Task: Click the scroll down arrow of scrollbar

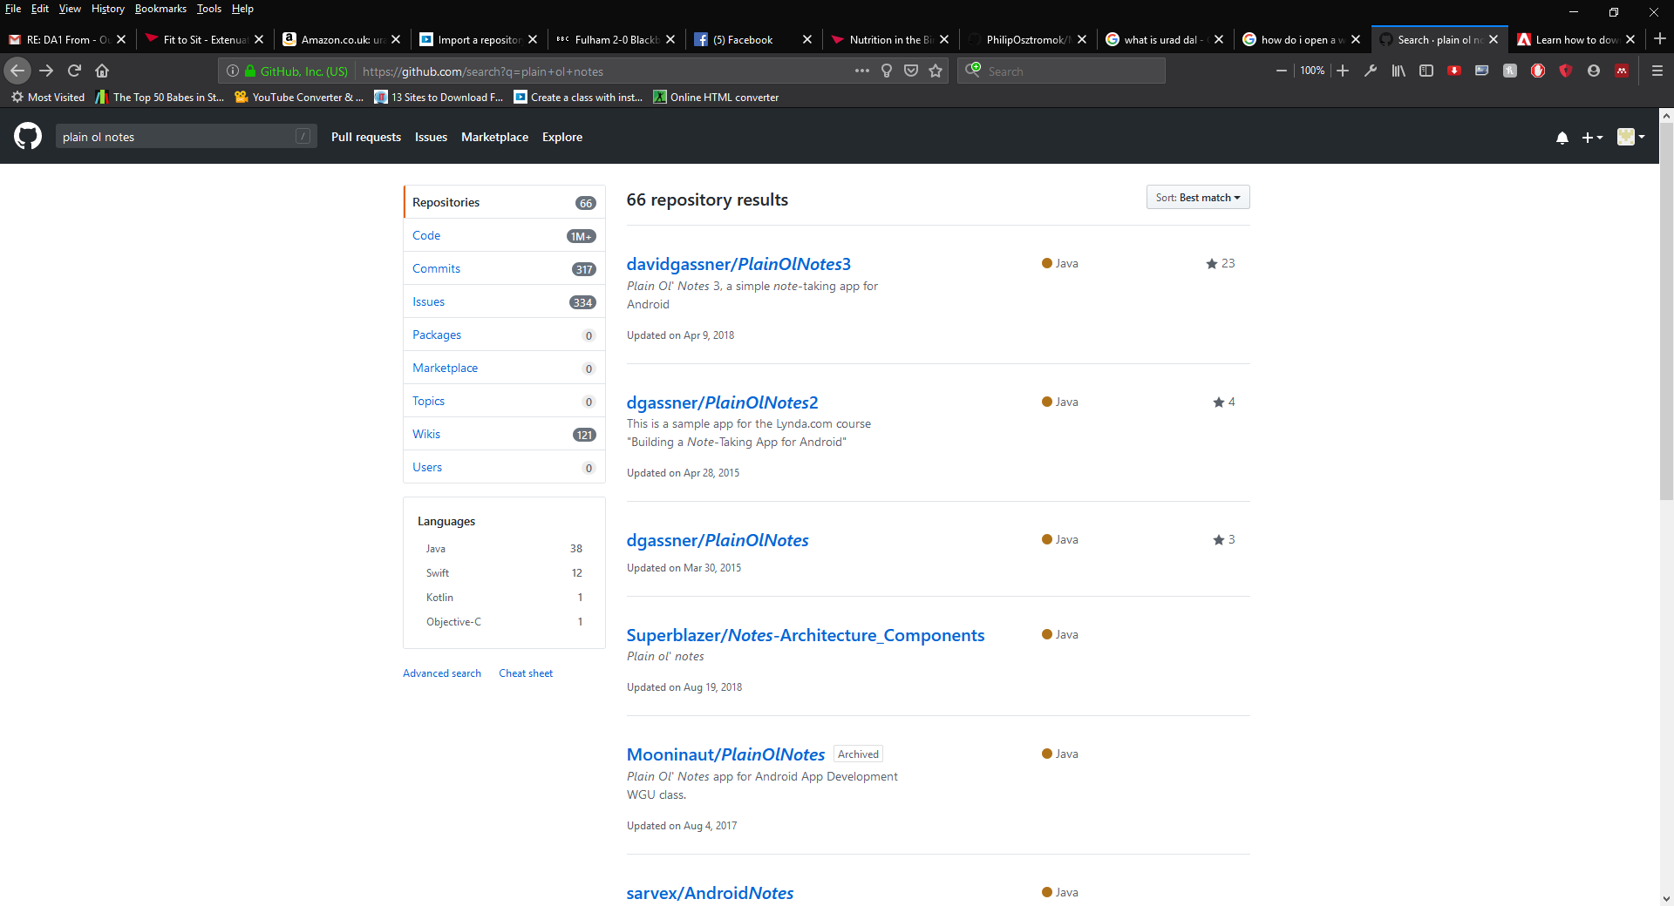Action: pyautogui.click(x=1666, y=898)
